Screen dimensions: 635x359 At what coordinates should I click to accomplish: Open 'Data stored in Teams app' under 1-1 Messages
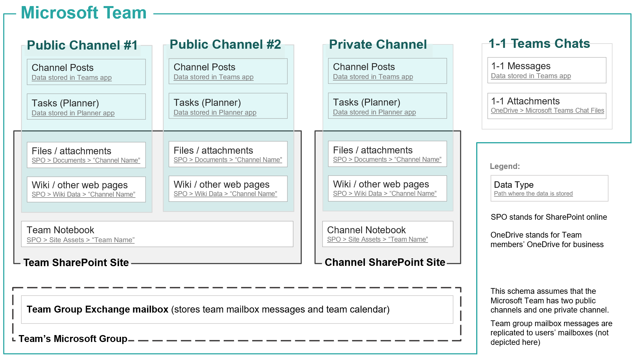tap(531, 76)
